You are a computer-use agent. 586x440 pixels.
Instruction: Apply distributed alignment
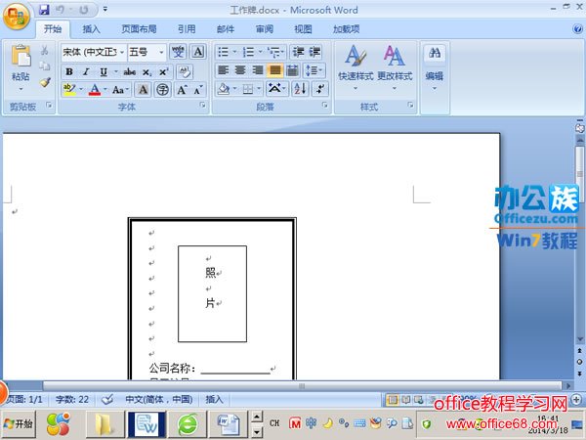pos(292,70)
